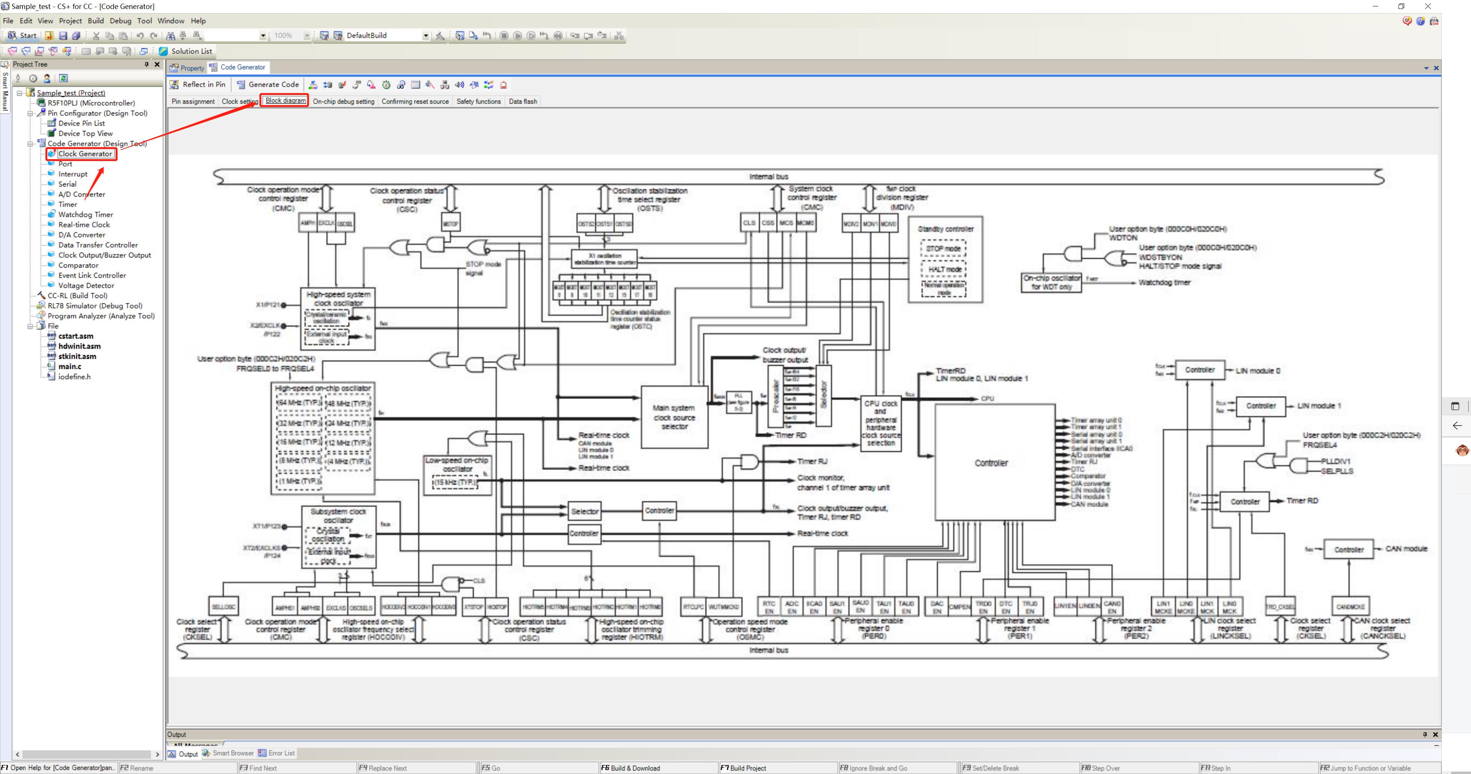1471x774 pixels.
Task: Open the Solution List
Action: tap(185, 51)
